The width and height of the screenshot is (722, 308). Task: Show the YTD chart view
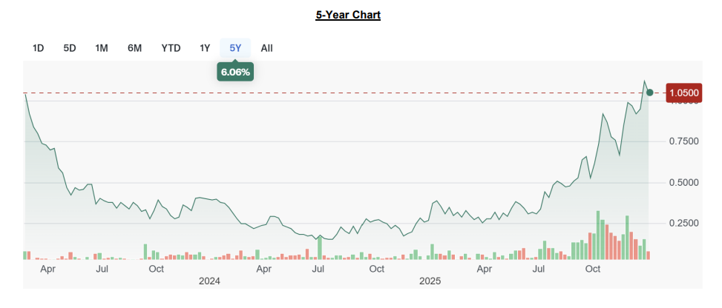click(x=171, y=48)
